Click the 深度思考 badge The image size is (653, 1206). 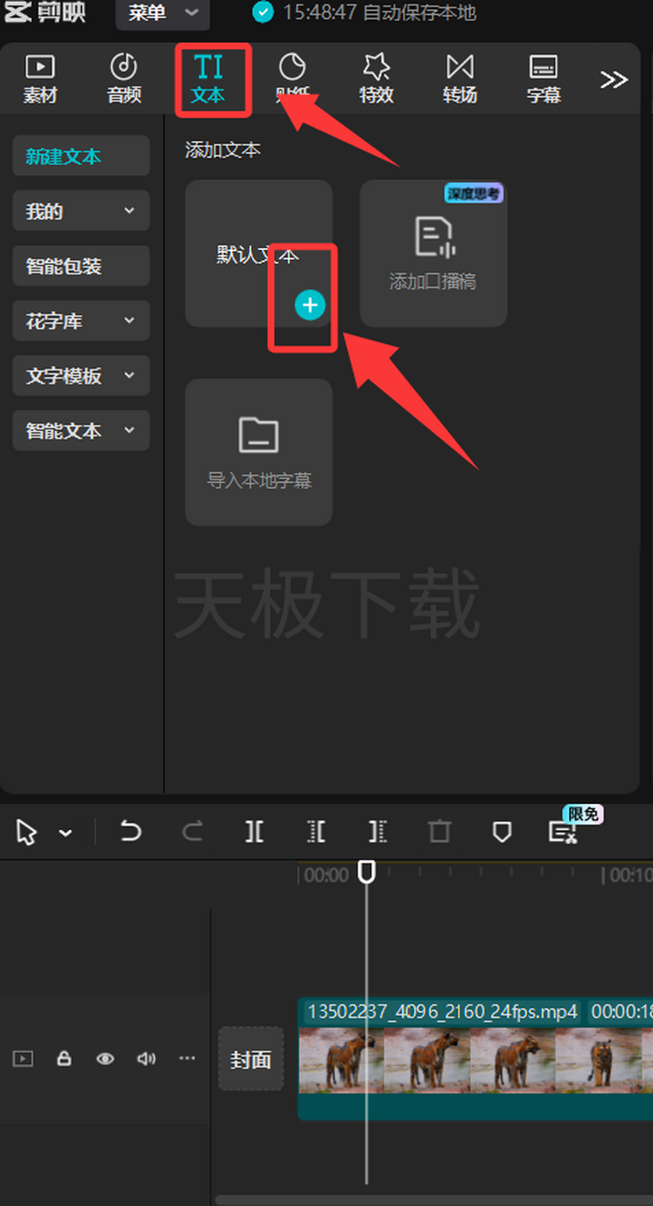474,194
